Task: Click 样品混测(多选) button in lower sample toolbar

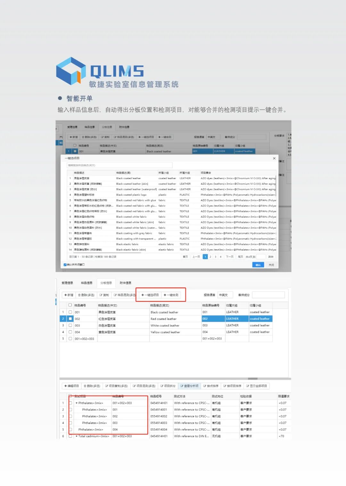Action: click(125, 295)
